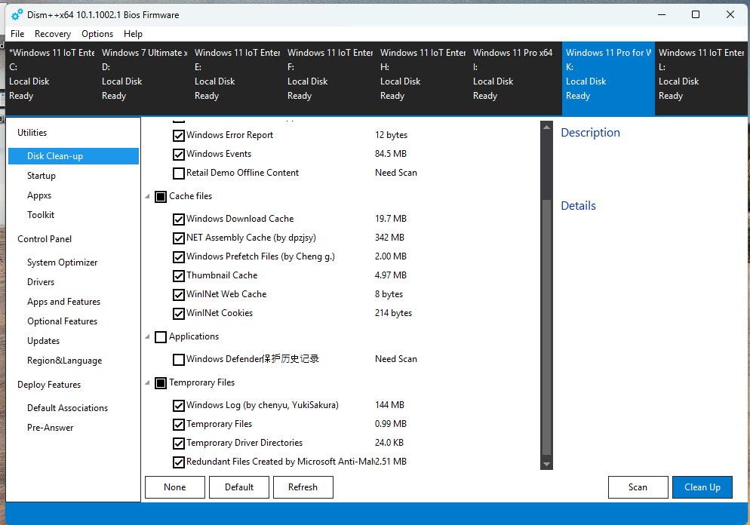Click the Refresh button
The image size is (750, 525).
[303, 487]
